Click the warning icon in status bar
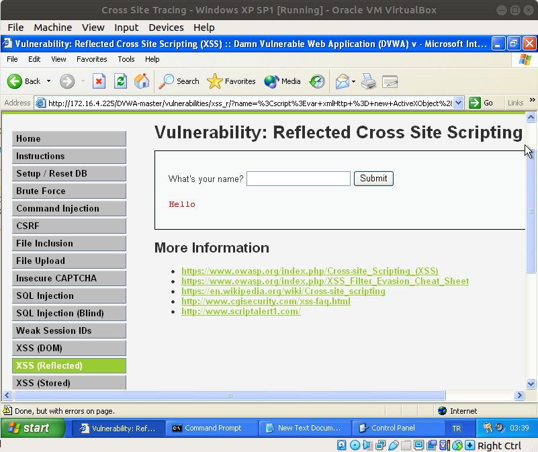Viewport: 538px width, 452px height. (x=7, y=410)
